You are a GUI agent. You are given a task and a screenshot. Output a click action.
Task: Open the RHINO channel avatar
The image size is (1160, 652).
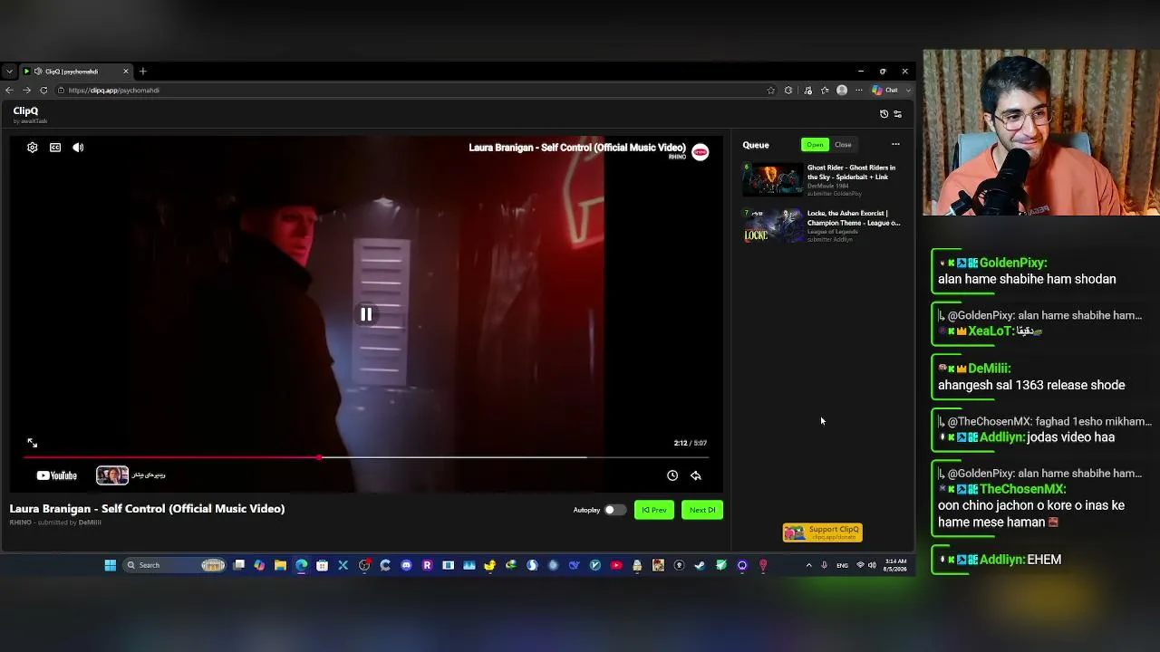click(700, 152)
